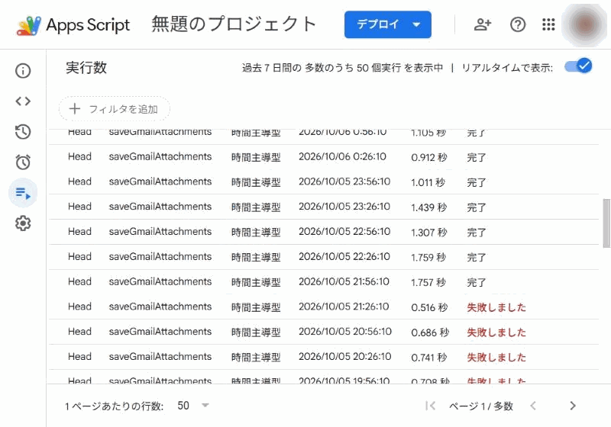Click 完了 status in the 0:26:10 row

coord(476,157)
